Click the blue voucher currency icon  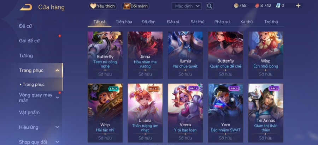coord(278,6)
